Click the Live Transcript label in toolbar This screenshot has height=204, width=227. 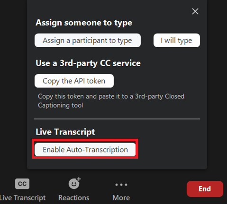click(x=23, y=198)
